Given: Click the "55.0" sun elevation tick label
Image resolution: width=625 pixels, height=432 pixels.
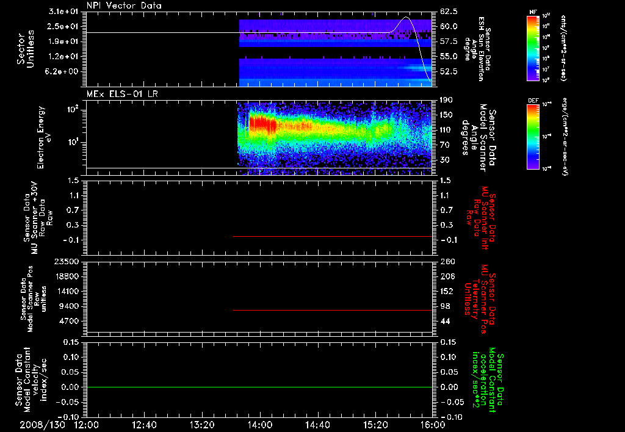Looking at the screenshot, I should [449, 57].
